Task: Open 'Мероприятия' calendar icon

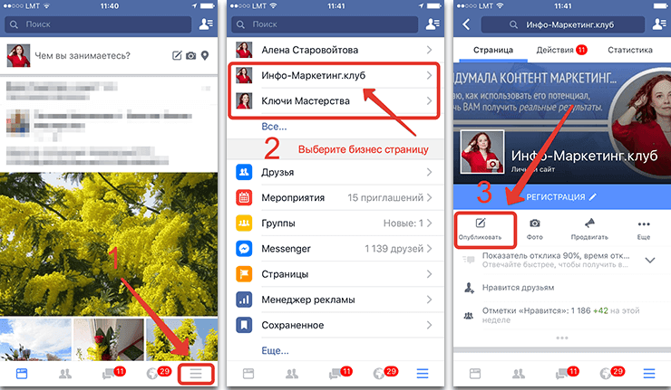Action: click(x=244, y=198)
